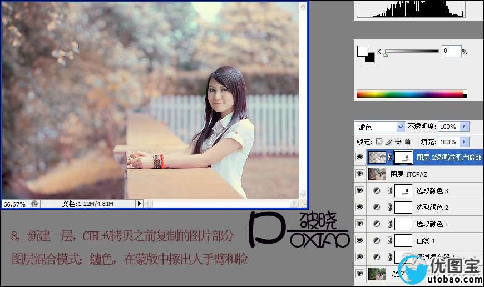Click the 曲线 1 adjustment layer icon
Screen dimensions: 484x287
pyautogui.click(x=377, y=240)
